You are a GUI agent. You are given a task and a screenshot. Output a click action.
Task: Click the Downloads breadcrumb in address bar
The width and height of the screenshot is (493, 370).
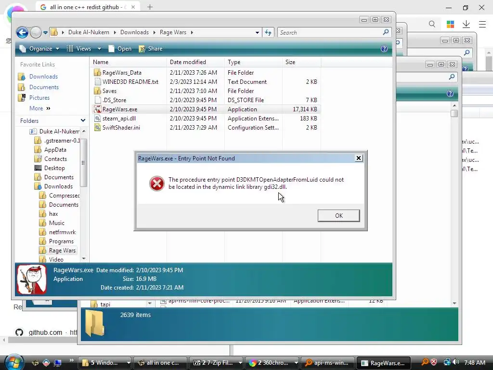[x=134, y=32]
